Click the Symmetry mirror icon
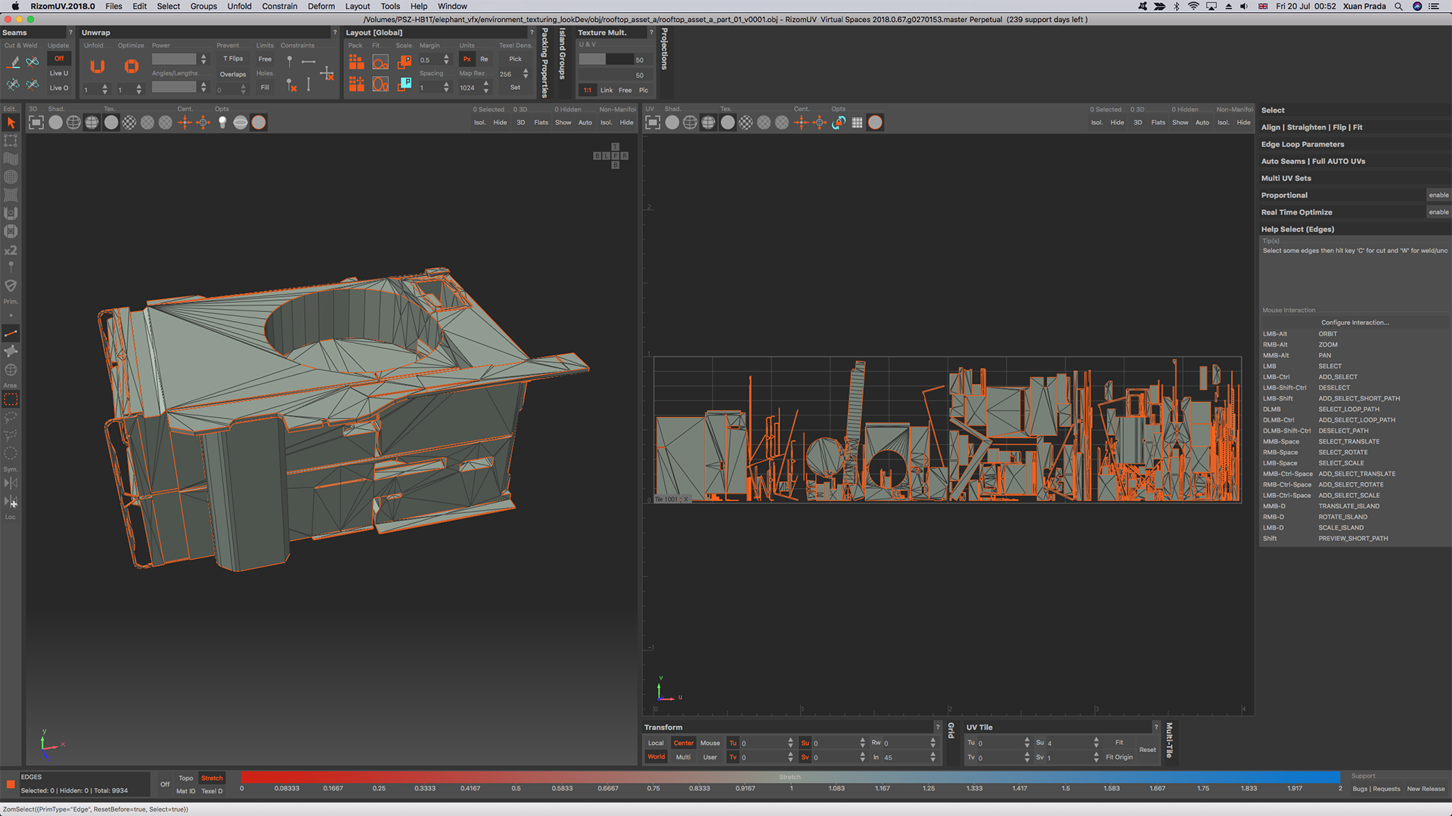 (11, 483)
